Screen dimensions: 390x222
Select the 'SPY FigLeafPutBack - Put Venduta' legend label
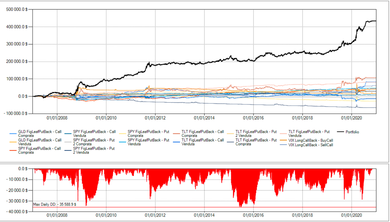point(148,142)
